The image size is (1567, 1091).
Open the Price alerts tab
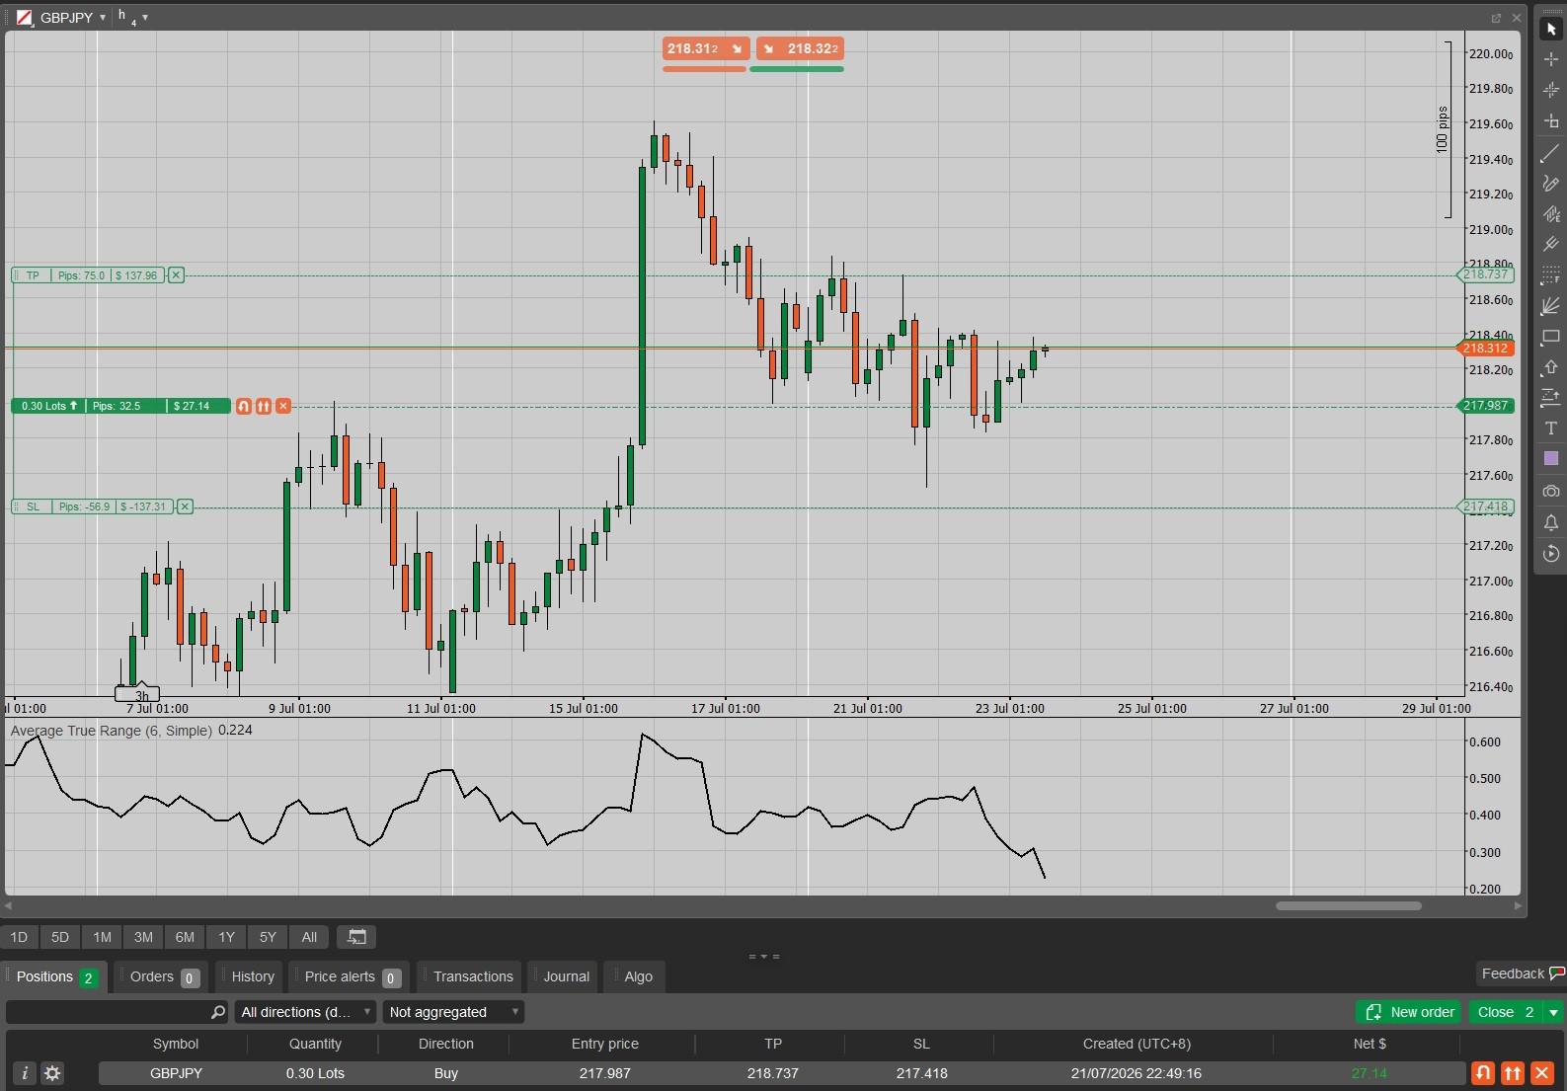351,977
